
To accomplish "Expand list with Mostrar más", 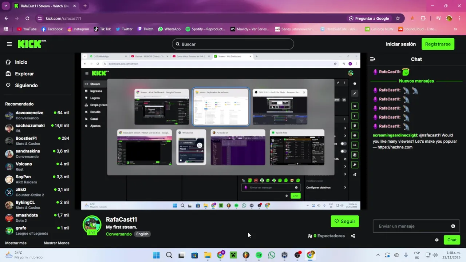I will click(16, 243).
